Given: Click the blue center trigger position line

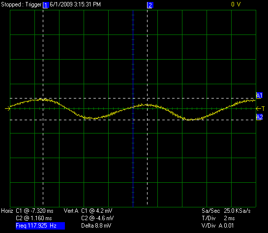Looking at the screenshot, I should [x=133, y=108].
